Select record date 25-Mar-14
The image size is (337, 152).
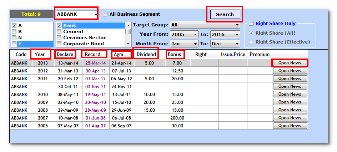coord(96,63)
